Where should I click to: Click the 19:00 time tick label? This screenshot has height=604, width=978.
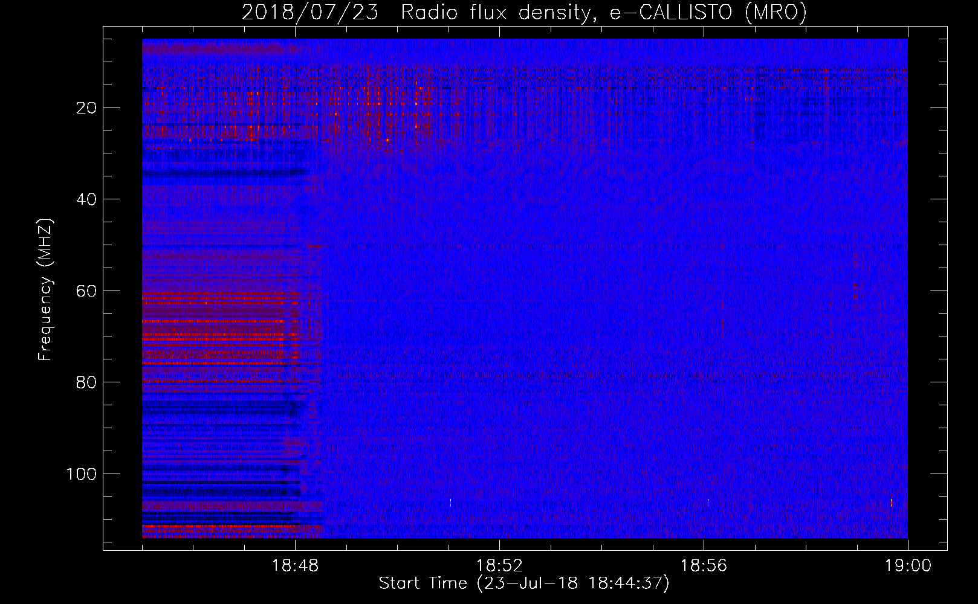(908, 566)
